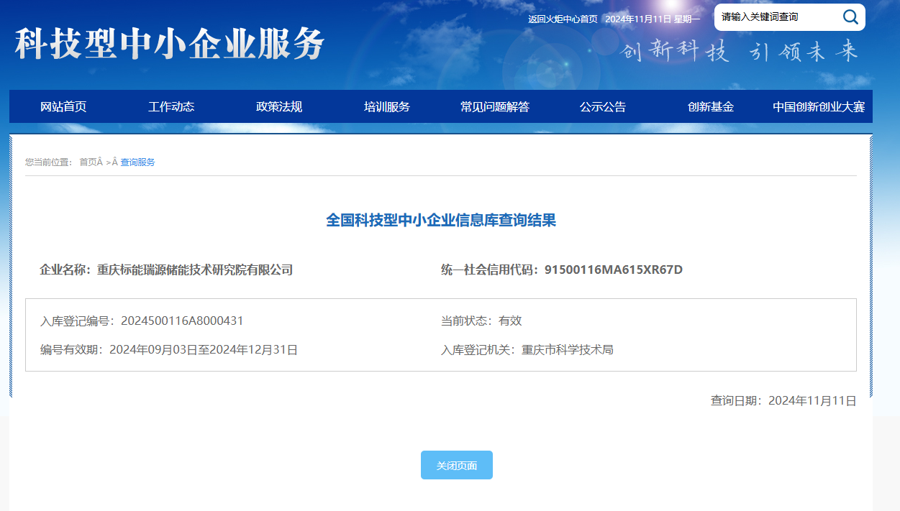Click the 创新科技 引领未来 slogan
The width and height of the screenshot is (900, 511).
click(740, 52)
